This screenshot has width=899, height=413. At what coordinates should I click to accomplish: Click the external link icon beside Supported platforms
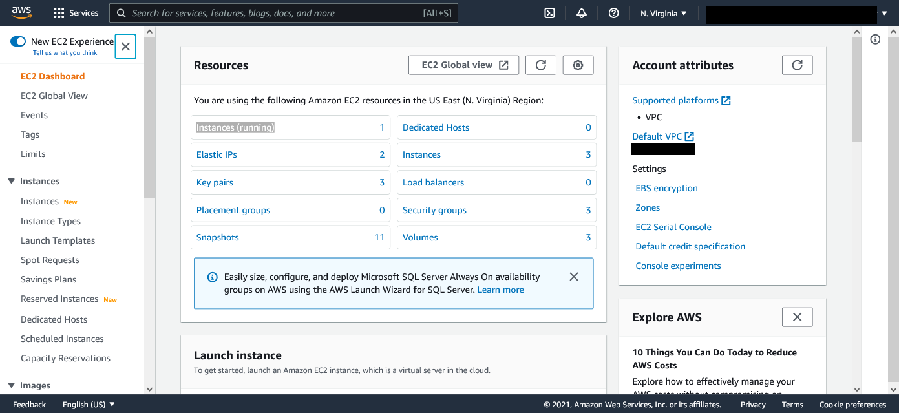click(726, 101)
